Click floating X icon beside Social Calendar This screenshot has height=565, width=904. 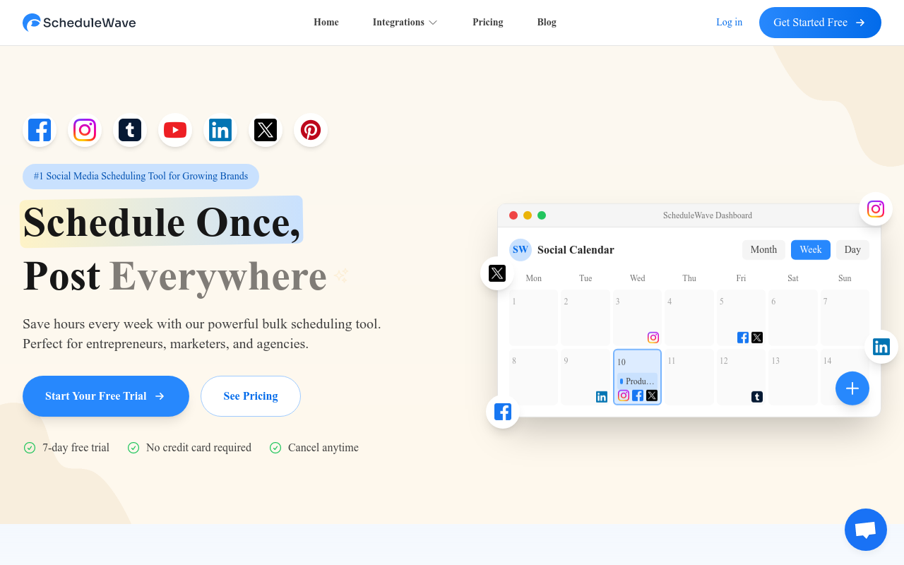pyautogui.click(x=497, y=273)
